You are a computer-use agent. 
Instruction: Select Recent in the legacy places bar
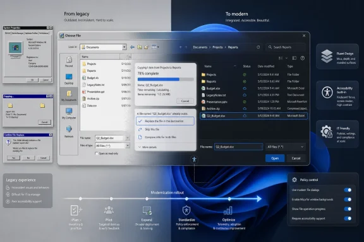click(69, 62)
